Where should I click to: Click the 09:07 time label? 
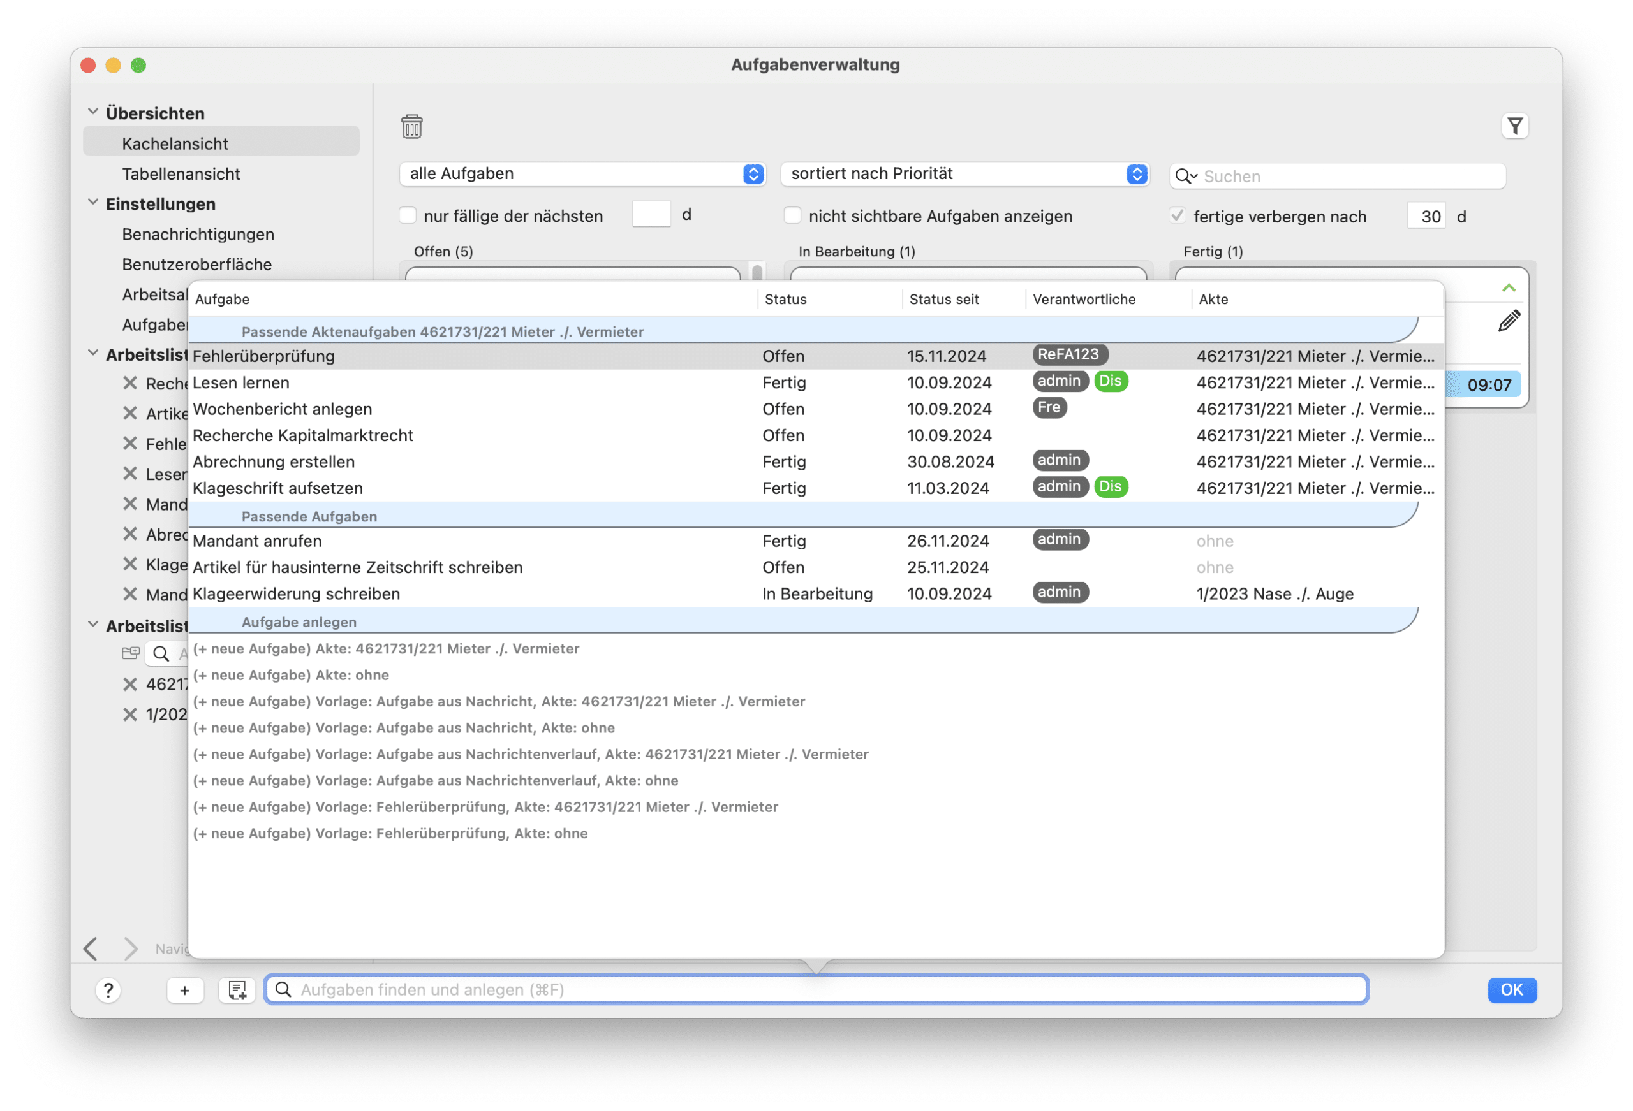(x=1489, y=385)
